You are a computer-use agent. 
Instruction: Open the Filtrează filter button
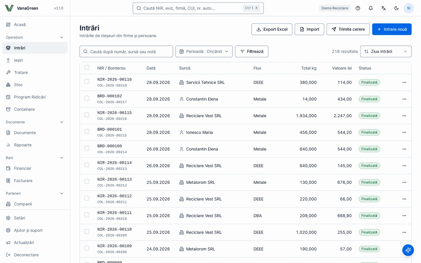252,52
